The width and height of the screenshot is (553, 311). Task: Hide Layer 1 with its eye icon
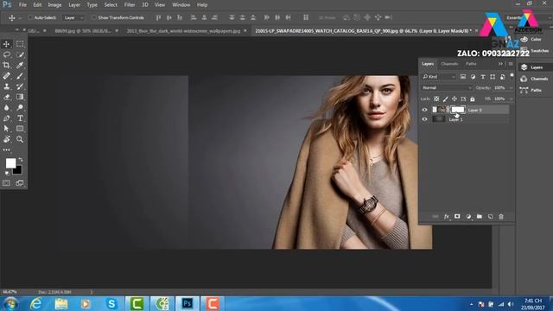(424, 119)
